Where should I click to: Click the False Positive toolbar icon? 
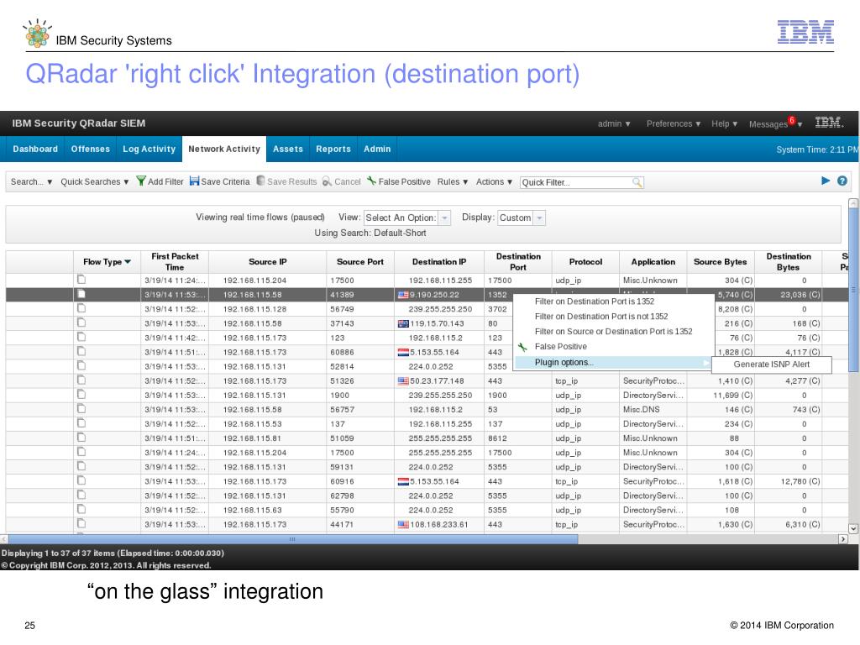pyautogui.click(x=371, y=181)
